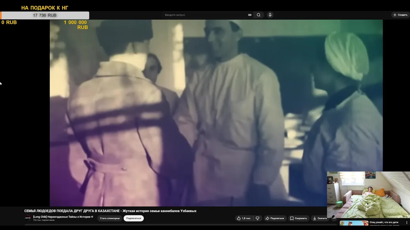Viewport: 410px width, 230px height.
Task: Click the video title about Казахстане
Action: click(110, 211)
